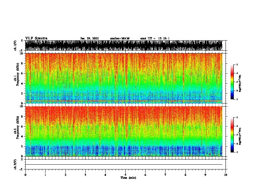The image size is (254, 196).
Task: Click the time axis tick label "8"
Action: [185, 175]
